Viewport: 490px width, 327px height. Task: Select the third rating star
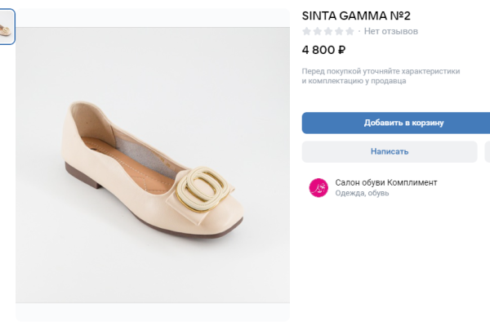point(328,31)
